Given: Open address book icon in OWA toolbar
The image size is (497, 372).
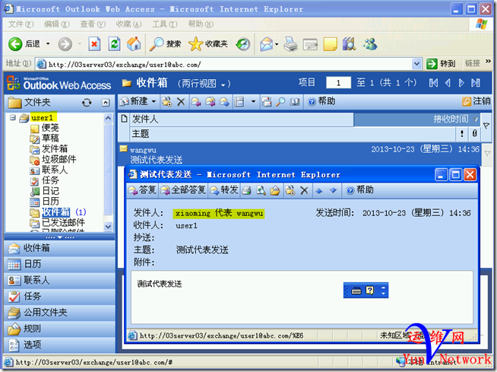Looking at the screenshot, I should click(x=295, y=102).
